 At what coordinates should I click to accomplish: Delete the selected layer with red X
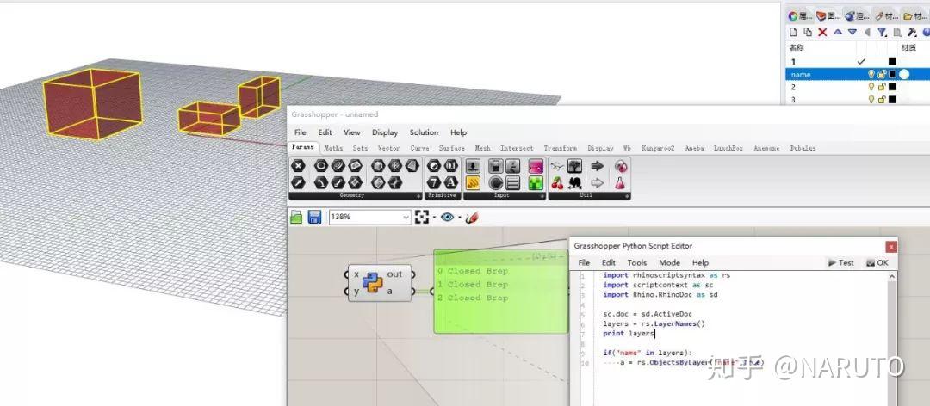[822, 32]
